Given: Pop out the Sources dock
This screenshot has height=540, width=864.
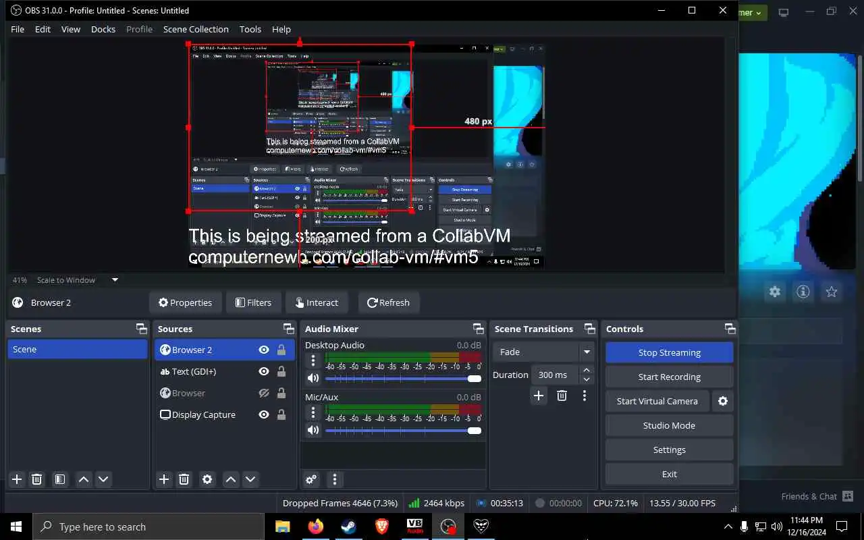Looking at the screenshot, I should [288, 329].
